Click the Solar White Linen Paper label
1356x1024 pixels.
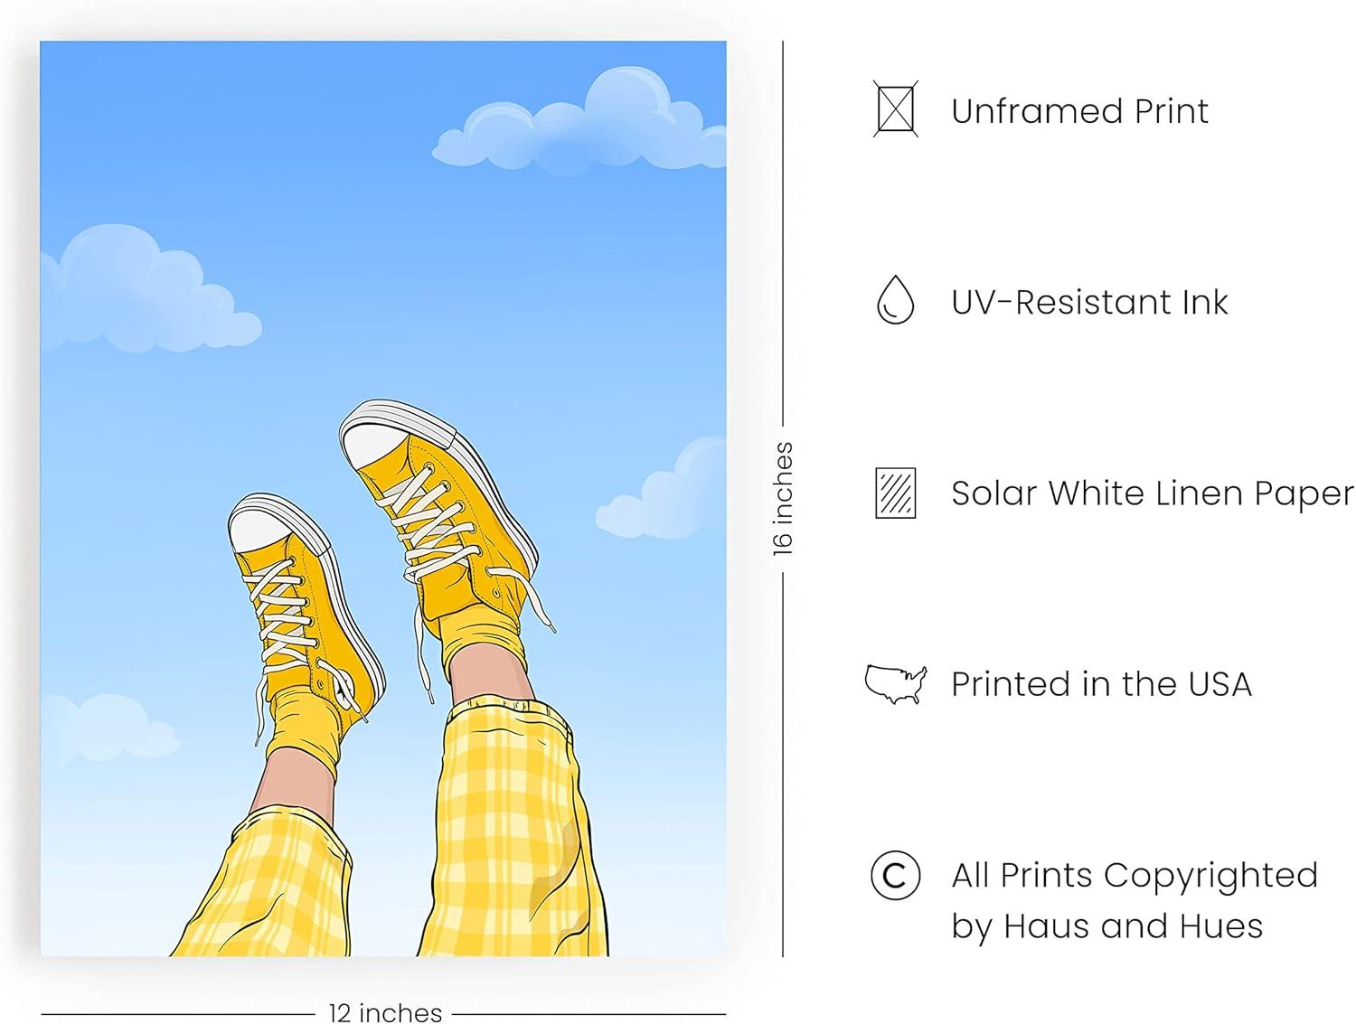tap(1153, 493)
